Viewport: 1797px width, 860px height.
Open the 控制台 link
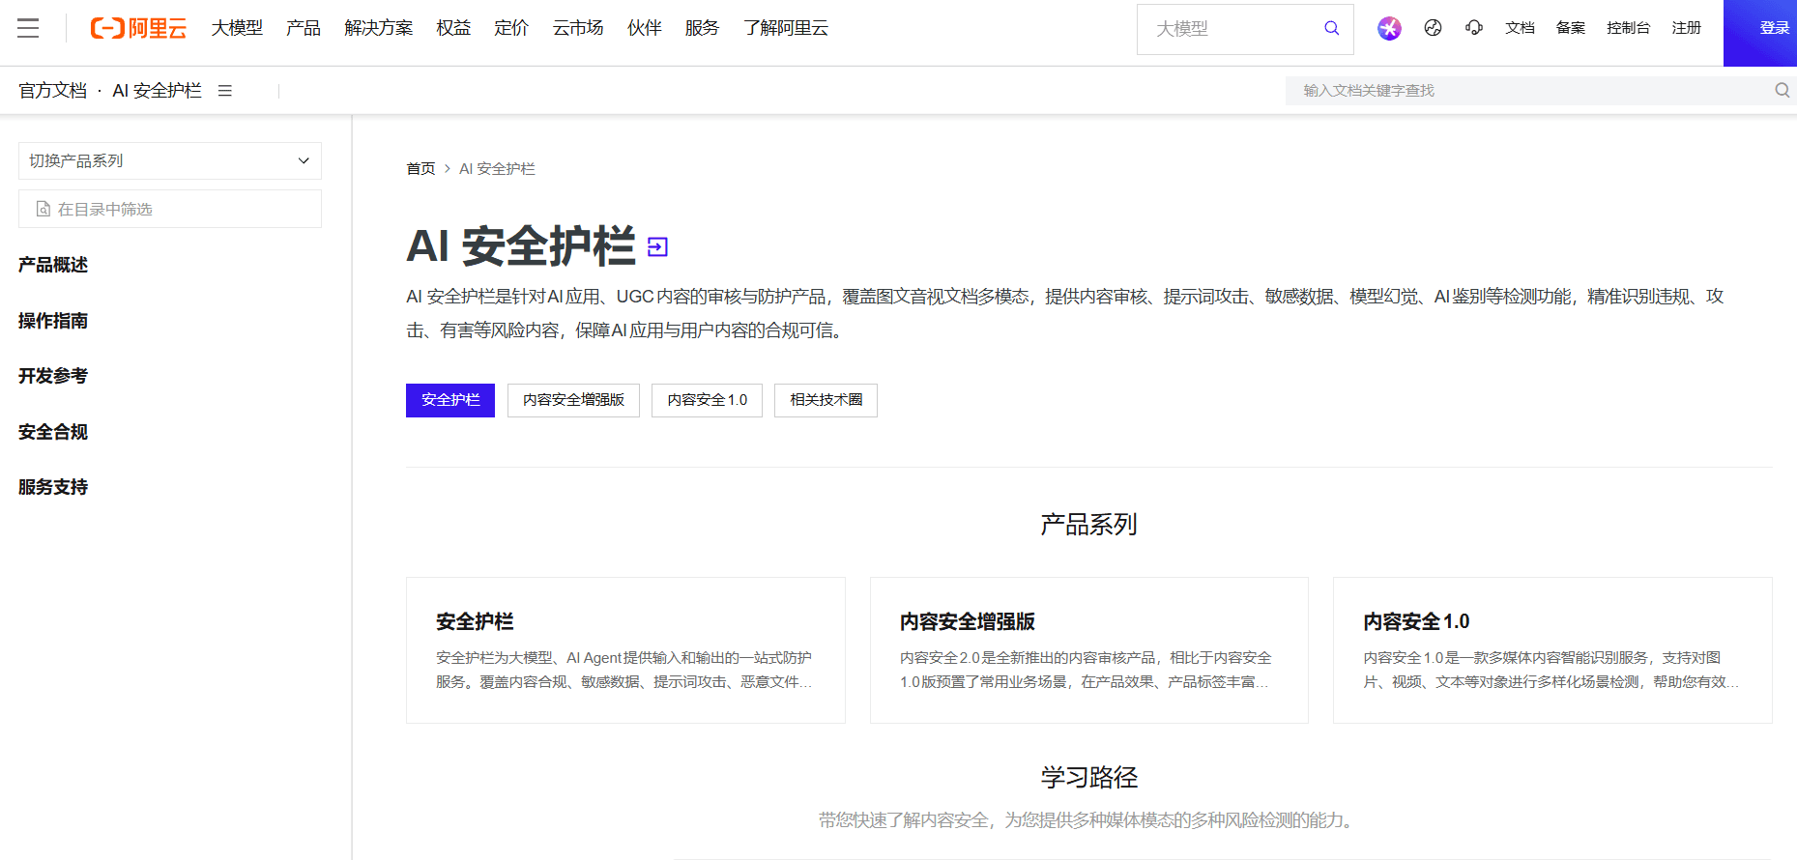pyautogui.click(x=1628, y=28)
